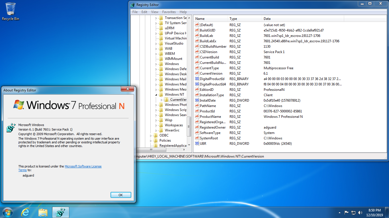
Task: Select the PathName value name
Action: (208, 106)
